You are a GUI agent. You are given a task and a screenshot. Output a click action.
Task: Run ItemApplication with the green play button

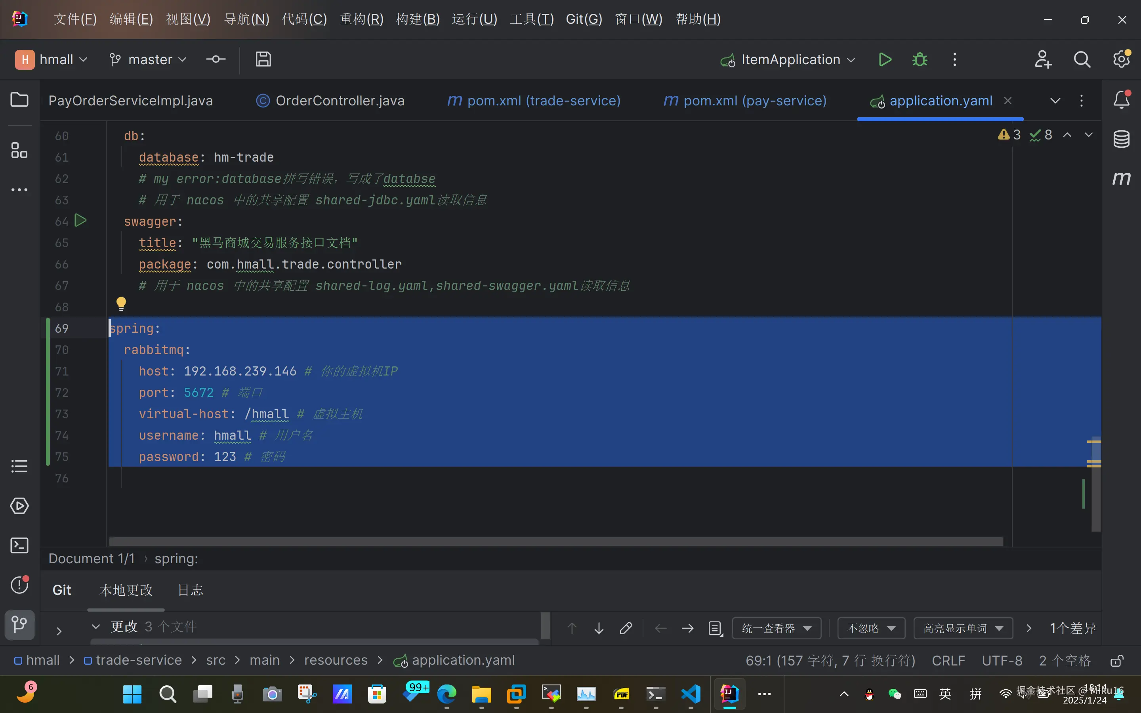click(x=885, y=59)
